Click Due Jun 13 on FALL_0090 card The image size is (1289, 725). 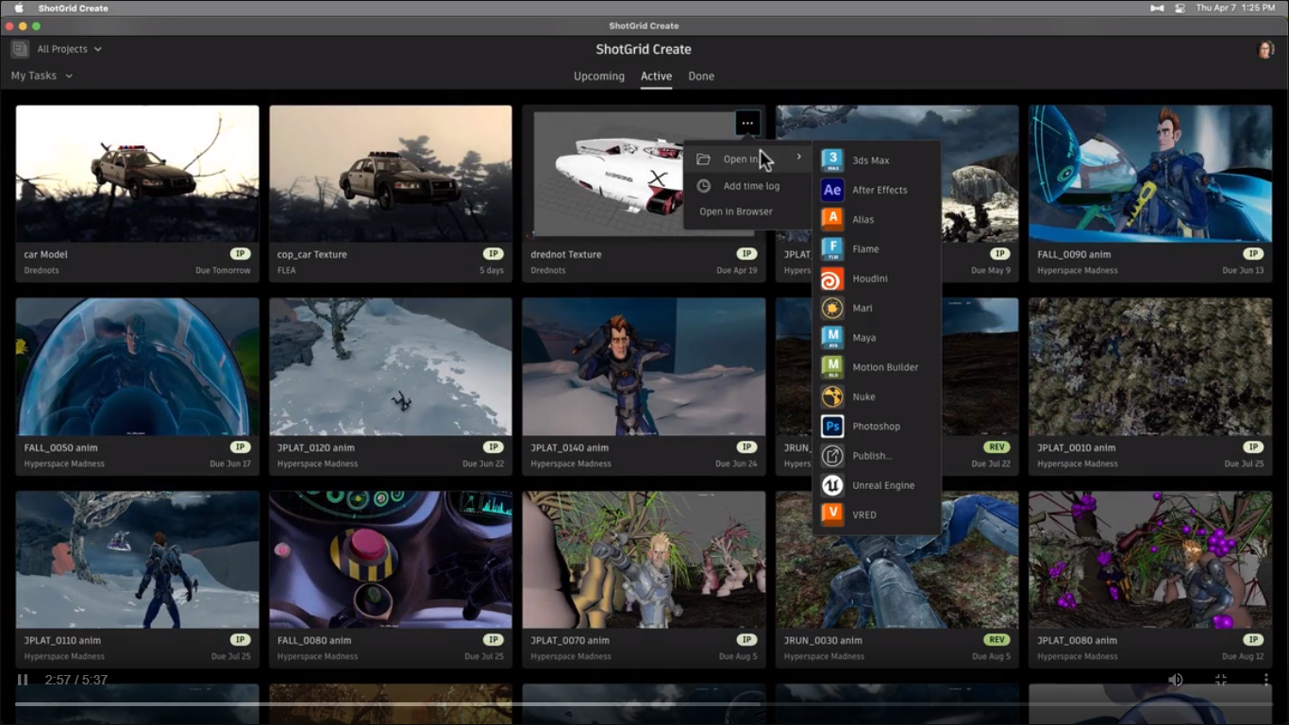point(1243,270)
